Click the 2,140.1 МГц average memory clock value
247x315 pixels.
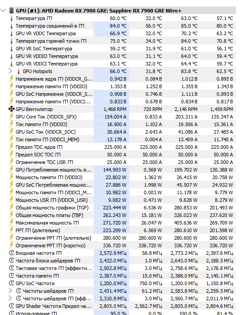[219, 276]
